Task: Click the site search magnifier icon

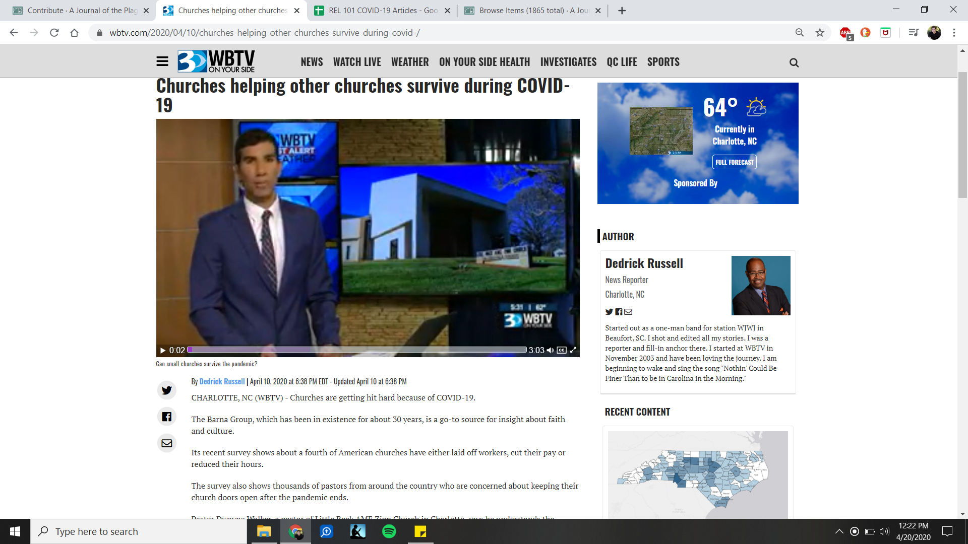Action: [794, 63]
